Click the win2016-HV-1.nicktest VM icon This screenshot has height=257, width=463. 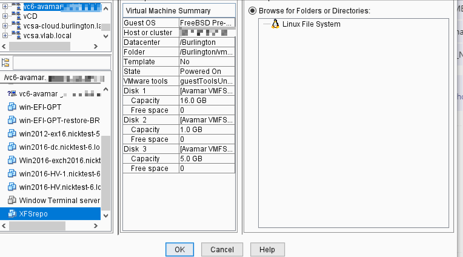tap(12, 173)
